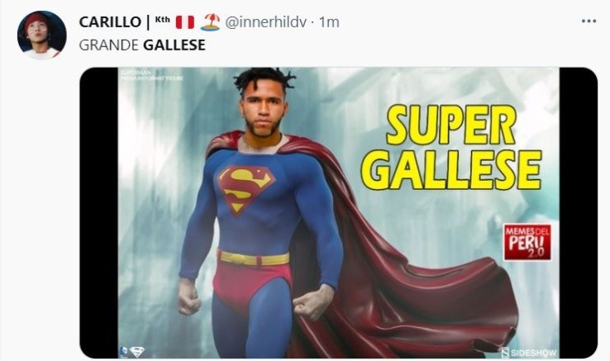Click the CARILLO profile avatar picture
The width and height of the screenshot is (610, 361).
click(x=41, y=35)
